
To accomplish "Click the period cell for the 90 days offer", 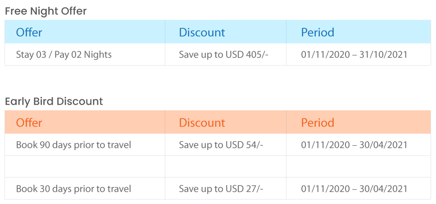I will tap(359, 145).
